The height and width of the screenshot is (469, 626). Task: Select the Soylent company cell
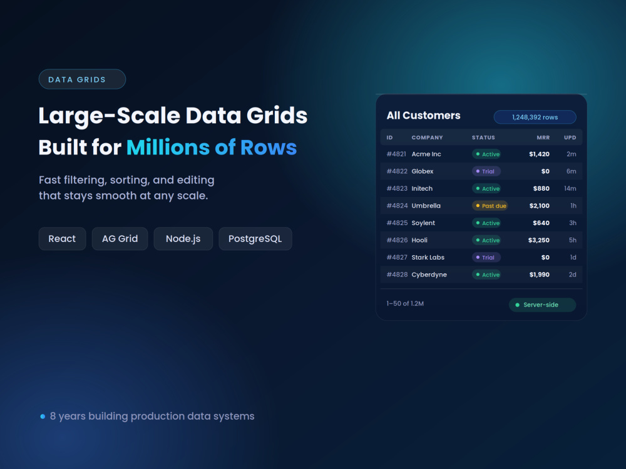point(423,223)
